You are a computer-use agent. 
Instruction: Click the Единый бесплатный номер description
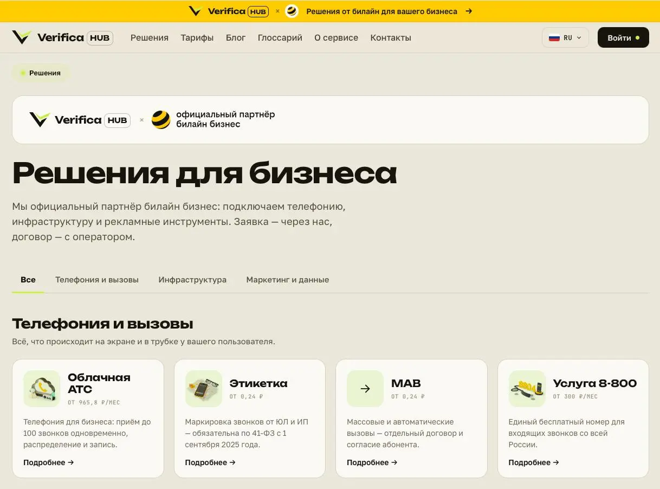click(x=567, y=433)
